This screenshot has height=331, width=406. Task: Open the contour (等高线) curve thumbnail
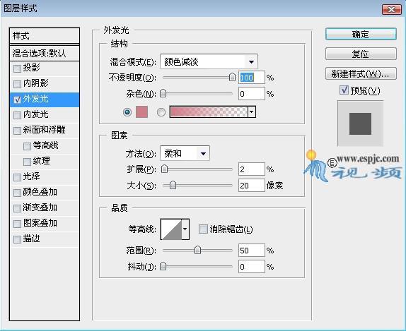click(171, 229)
